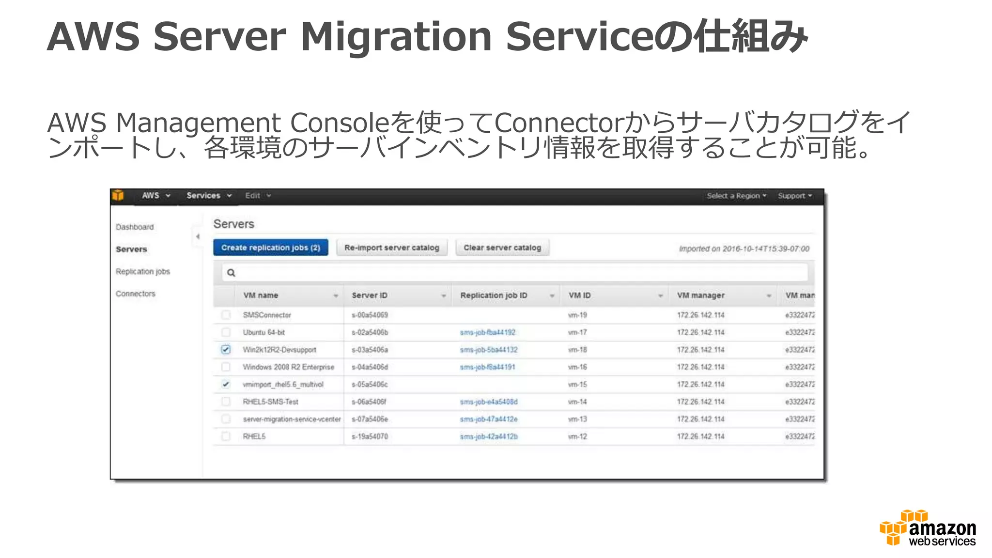Check server-migration-service-vcenter row checkbox
This screenshot has height=558, width=992.
click(226, 419)
